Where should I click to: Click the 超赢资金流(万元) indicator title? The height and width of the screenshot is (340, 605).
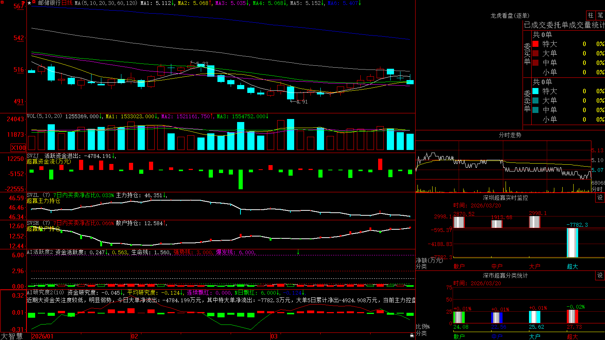(49, 161)
